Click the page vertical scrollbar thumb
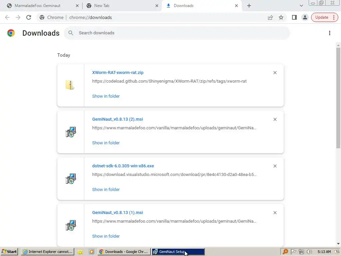 [338, 98]
